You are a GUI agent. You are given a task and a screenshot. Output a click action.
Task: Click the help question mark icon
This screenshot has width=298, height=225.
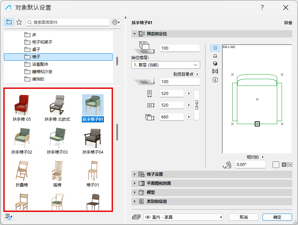262,8
